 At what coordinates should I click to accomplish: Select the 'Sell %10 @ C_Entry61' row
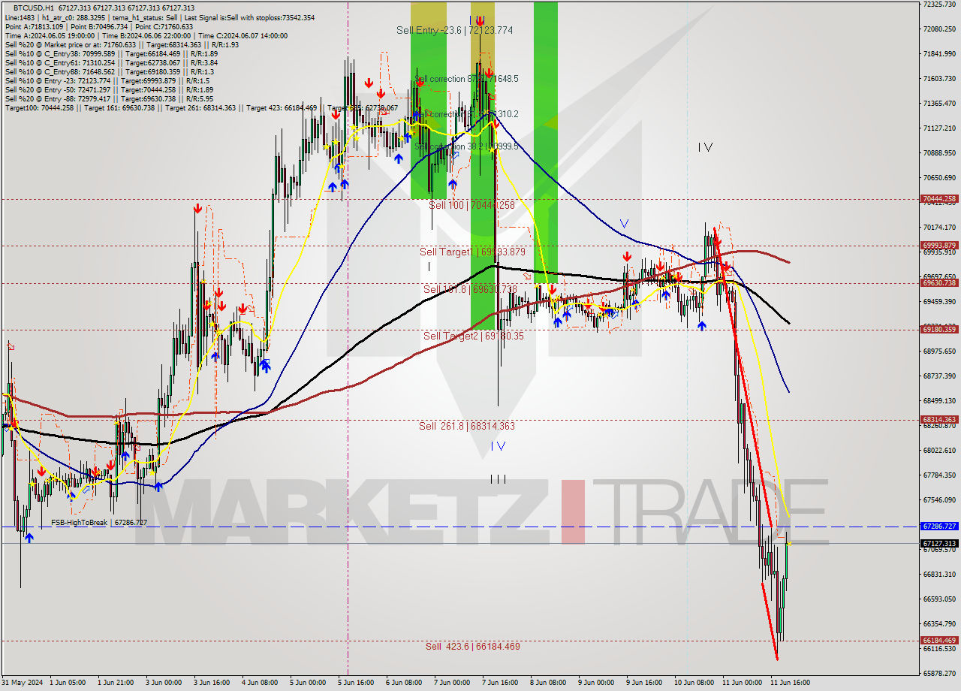click(x=111, y=62)
